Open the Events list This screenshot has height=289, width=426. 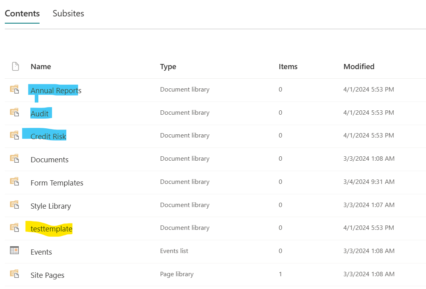tap(41, 252)
